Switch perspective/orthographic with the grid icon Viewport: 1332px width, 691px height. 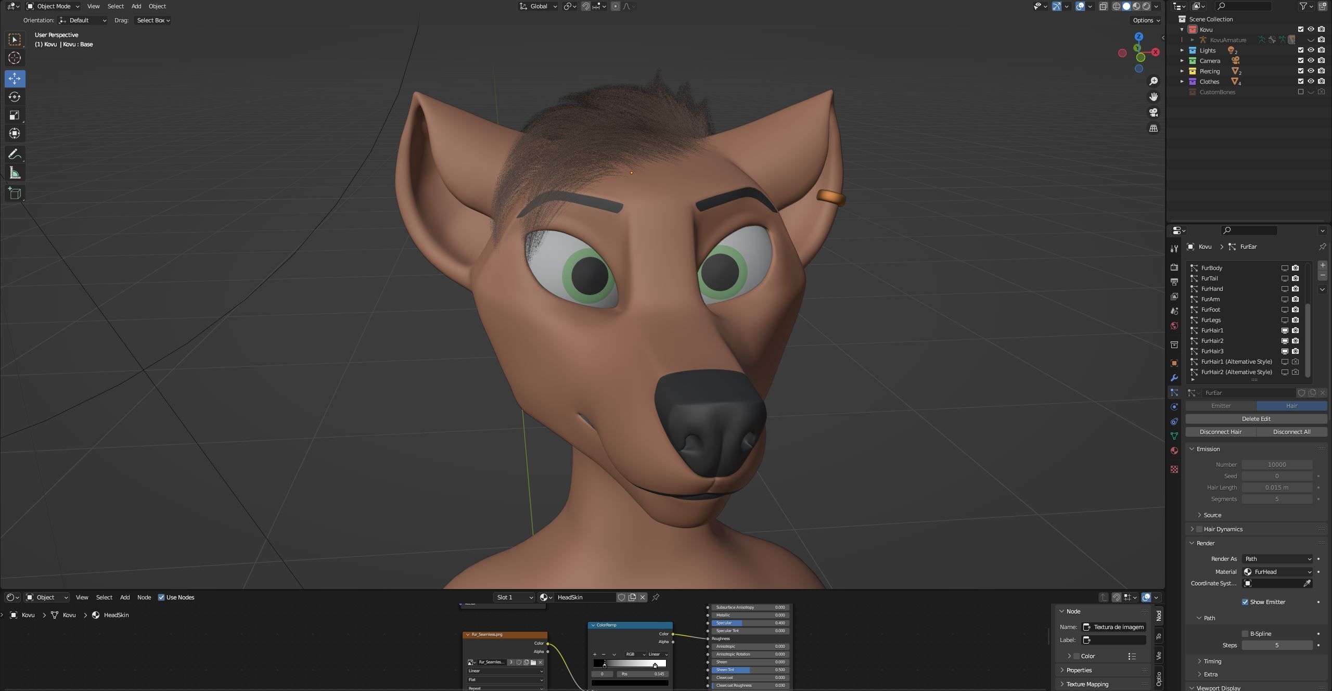[1154, 128]
